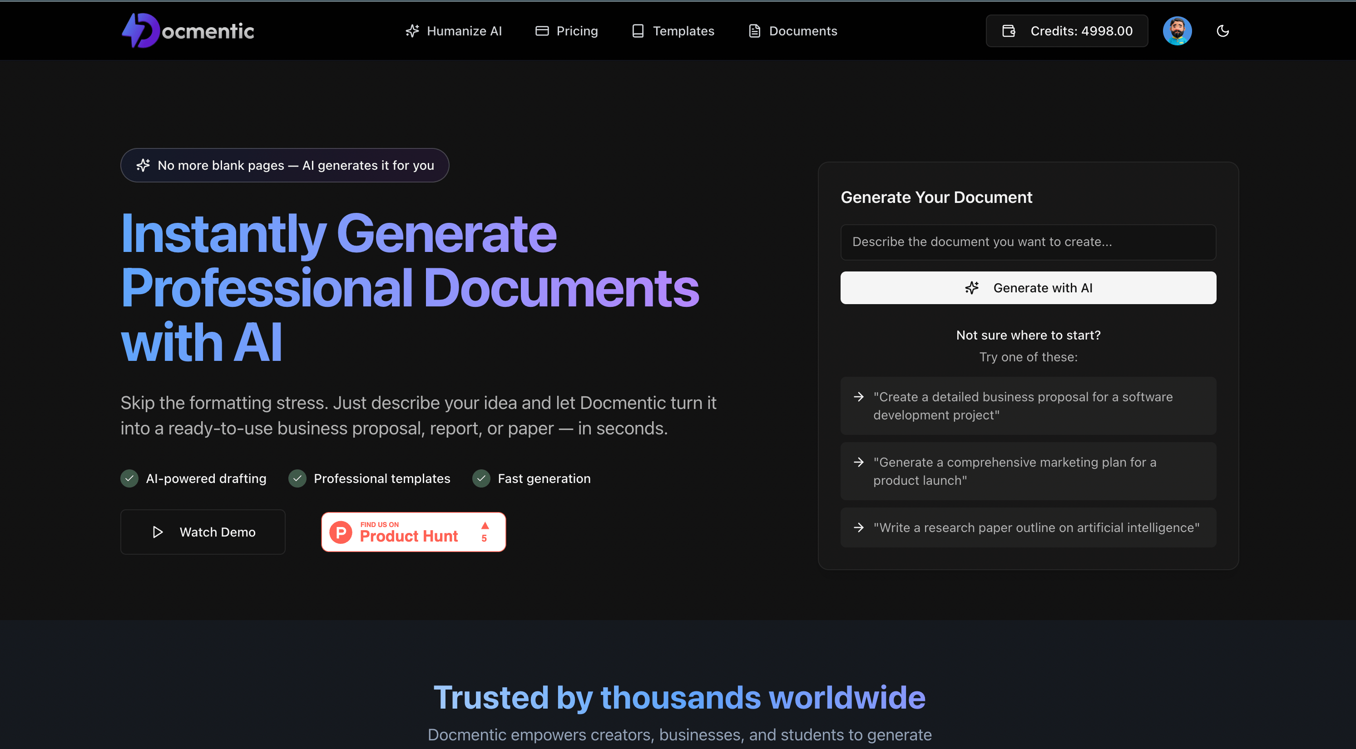Open the Credits: 4998.00 balance button
Viewport: 1356px width, 749px height.
point(1066,31)
